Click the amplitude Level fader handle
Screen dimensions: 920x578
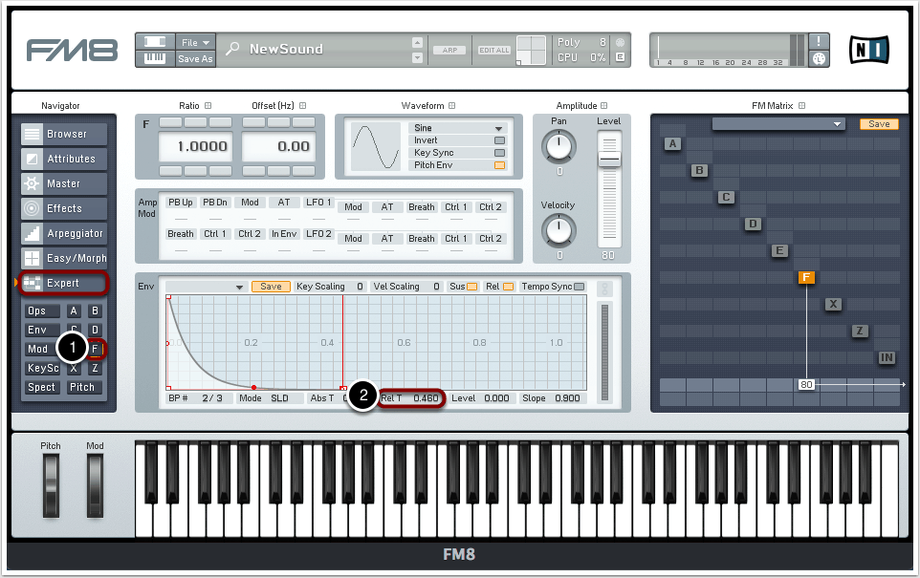[608, 161]
